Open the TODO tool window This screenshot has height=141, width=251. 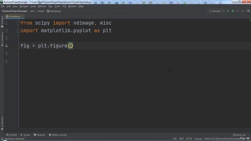(x=11, y=135)
